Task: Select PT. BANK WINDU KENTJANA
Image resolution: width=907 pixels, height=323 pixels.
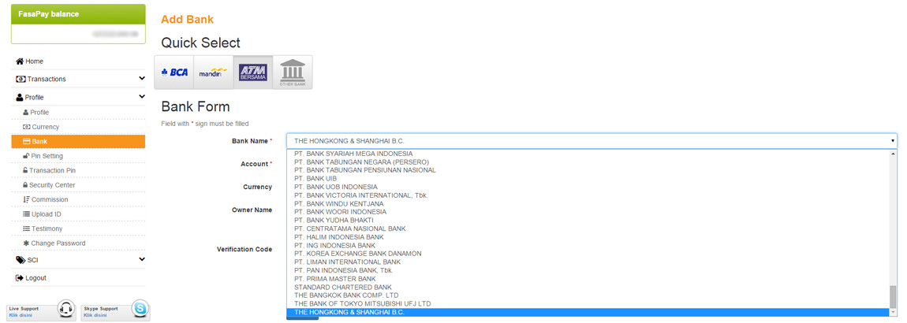Action: pos(588,204)
